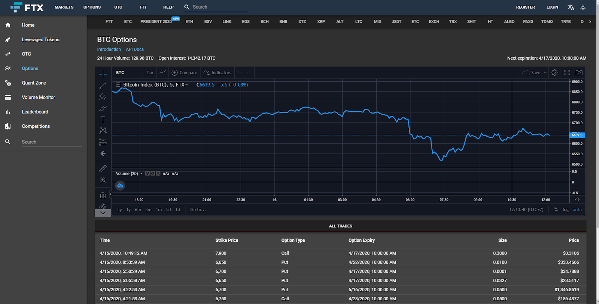Image resolution: width=599 pixels, height=304 pixels.
Task: Hide the Volume indicator with eye icon
Action: coord(148,174)
